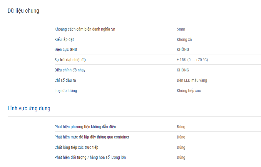The image size is (261, 167).
Task: Click the '5mm' sensing distance value
Action: (181, 29)
